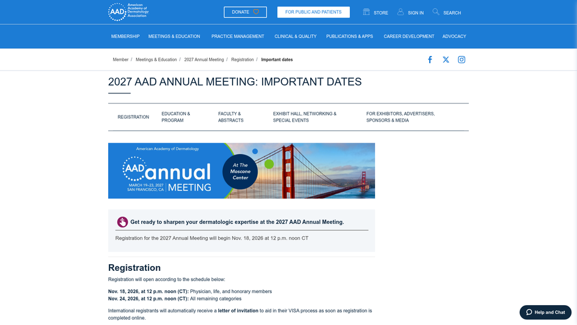Screen dimensions: 577x325
Task: Open the X (Twitter) social icon
Action: click(x=445, y=60)
